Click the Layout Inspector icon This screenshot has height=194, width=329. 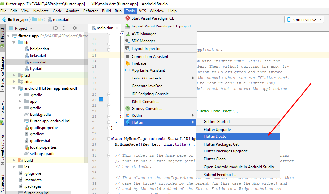(127, 49)
